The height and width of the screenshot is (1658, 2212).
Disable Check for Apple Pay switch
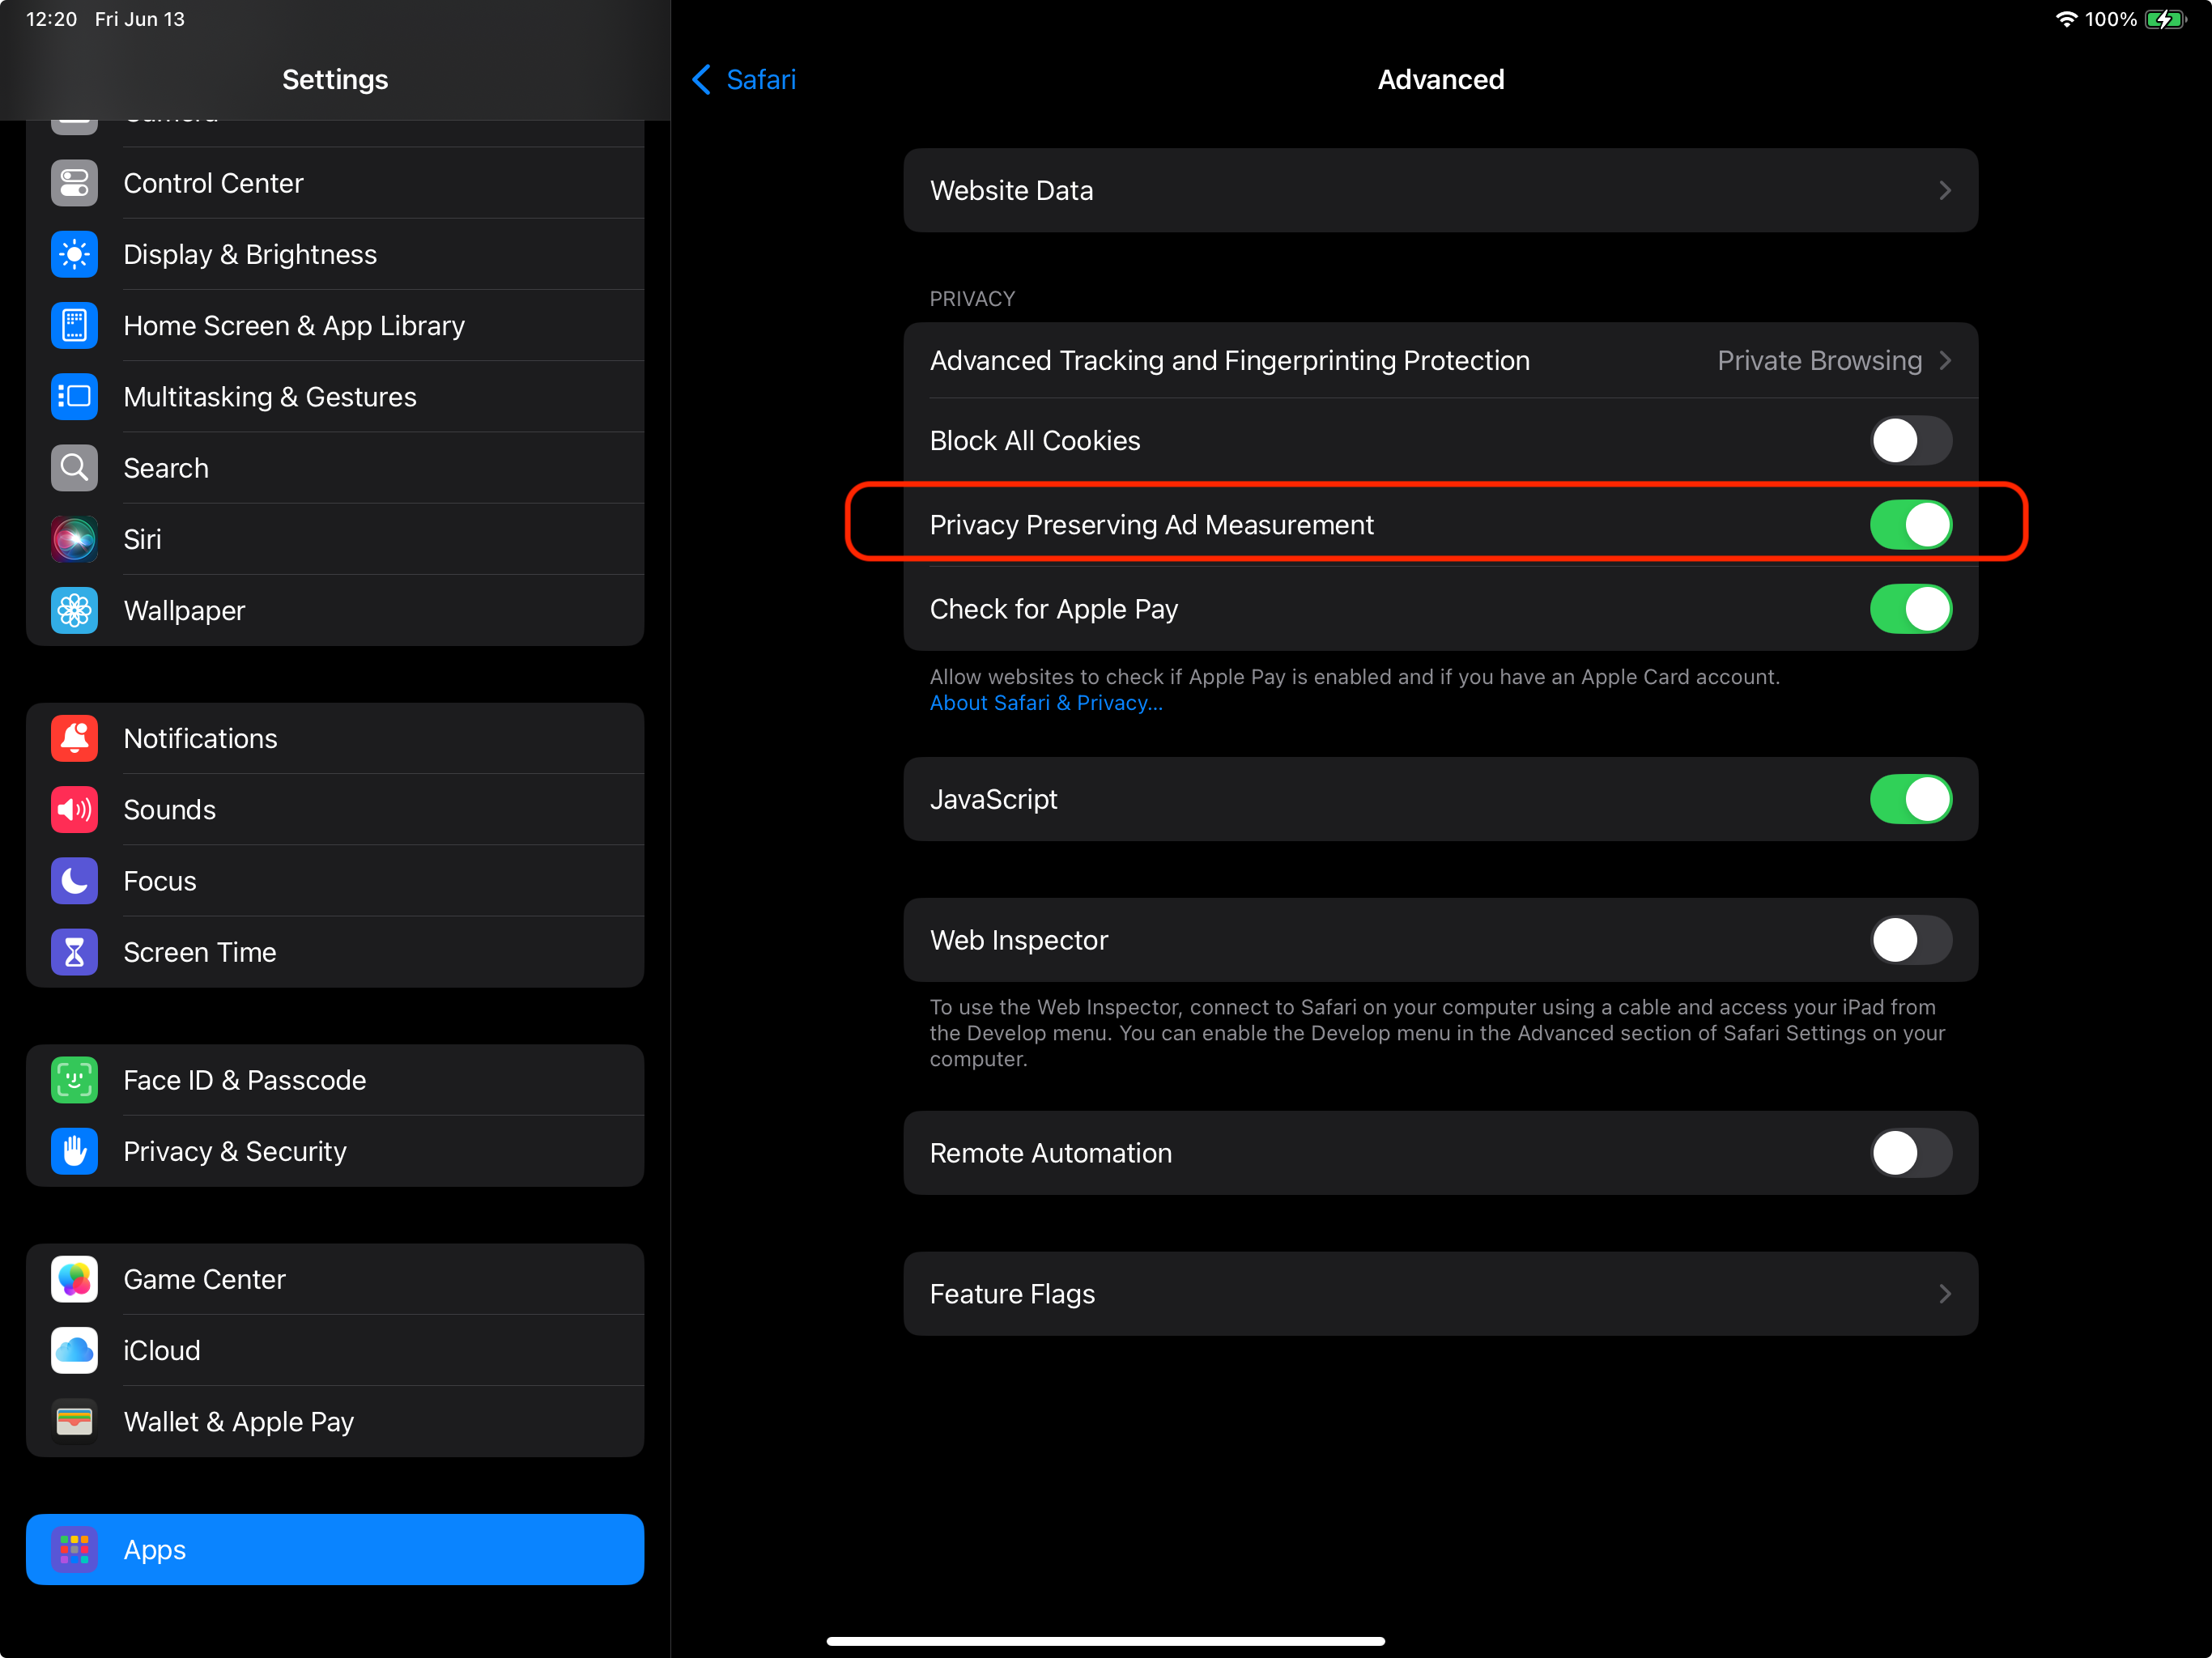(x=1911, y=609)
